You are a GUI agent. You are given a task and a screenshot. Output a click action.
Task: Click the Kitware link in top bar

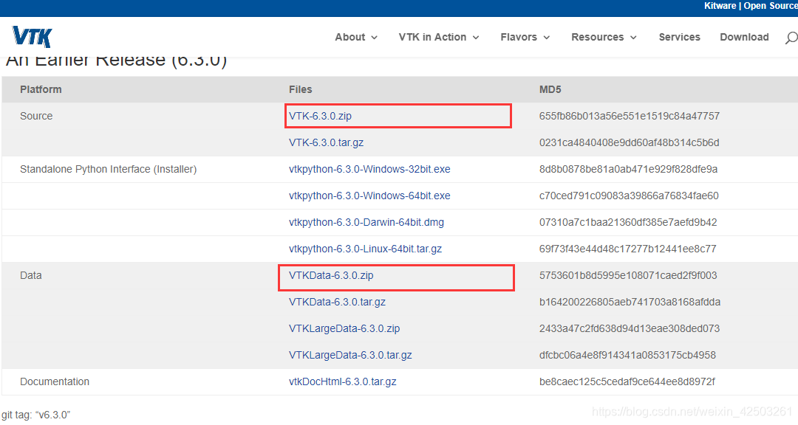click(720, 6)
